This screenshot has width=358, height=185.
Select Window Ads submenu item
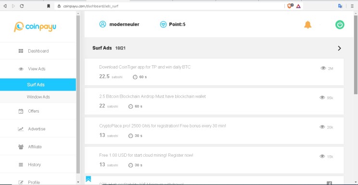pyautogui.click(x=38, y=97)
